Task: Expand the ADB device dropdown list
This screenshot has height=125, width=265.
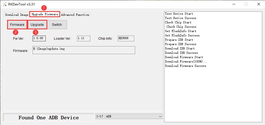Action: coord(160,117)
